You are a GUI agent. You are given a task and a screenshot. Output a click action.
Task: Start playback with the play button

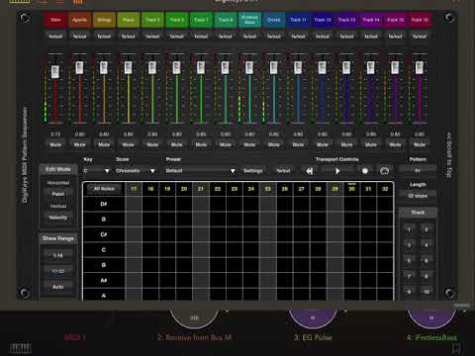pos(337,171)
